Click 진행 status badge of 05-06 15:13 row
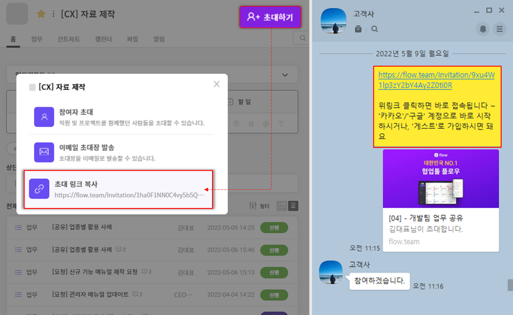The image size is (513, 315). click(274, 272)
